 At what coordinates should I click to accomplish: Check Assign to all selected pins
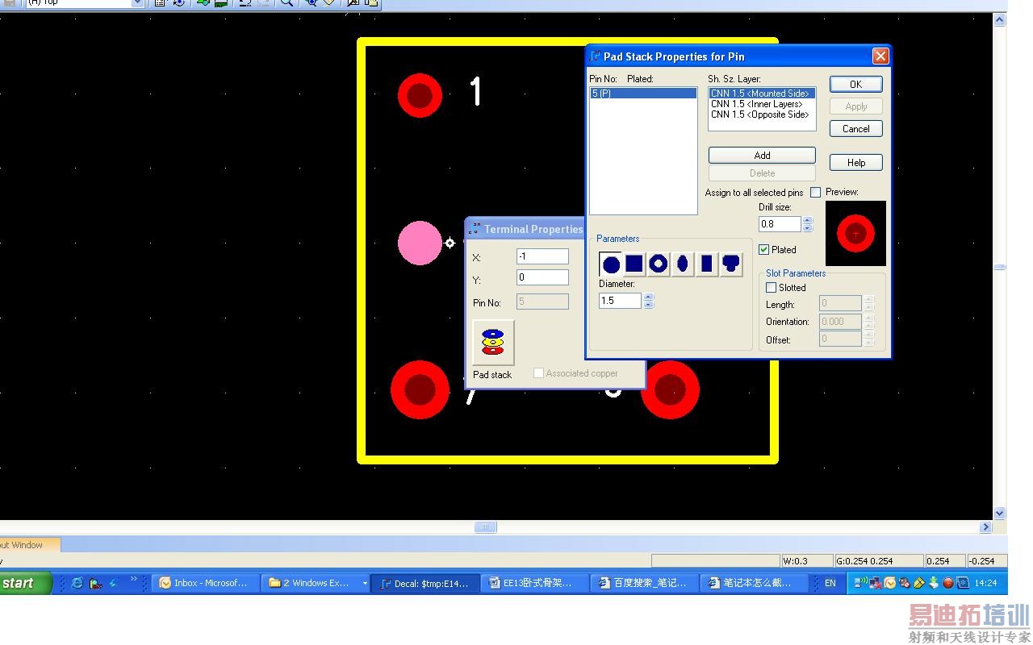pos(815,193)
